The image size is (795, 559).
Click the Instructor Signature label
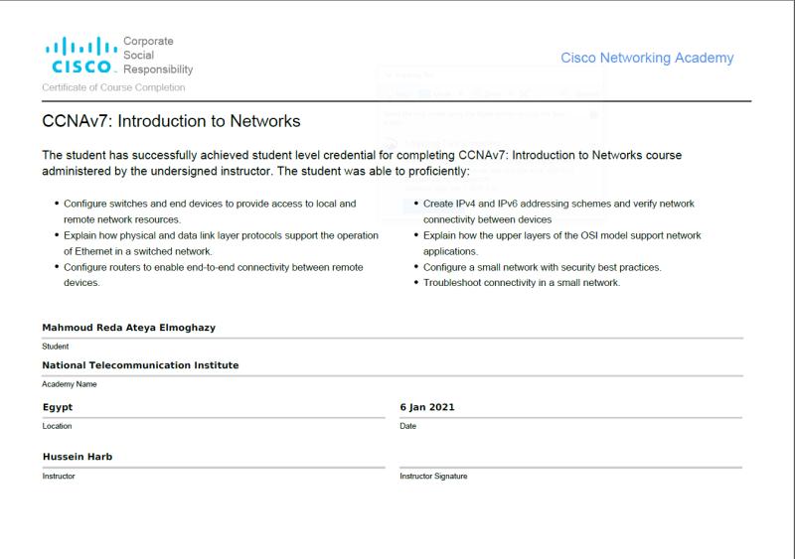pyautogui.click(x=433, y=476)
